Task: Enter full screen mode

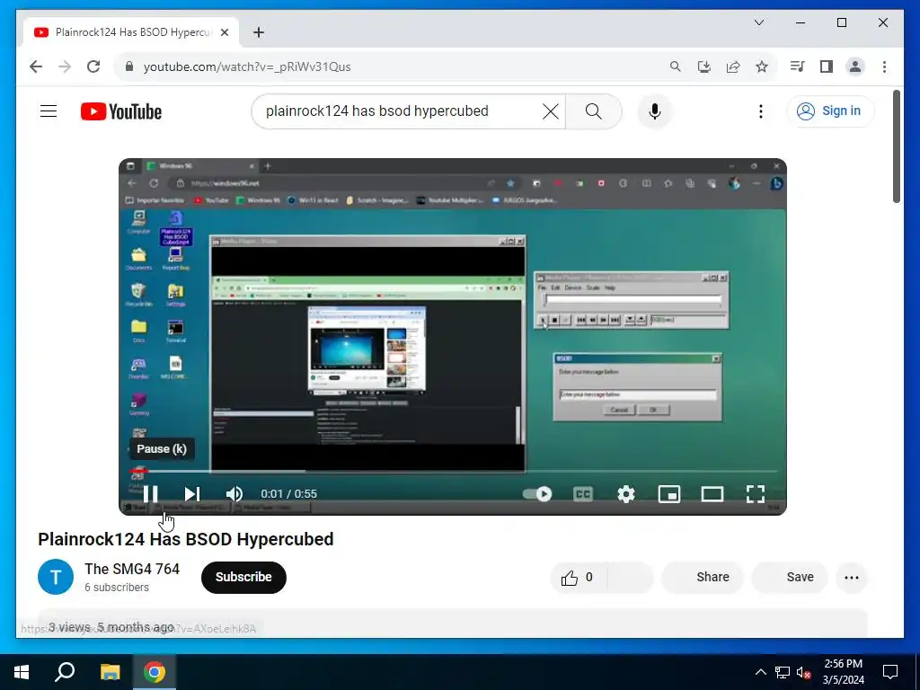Action: (755, 494)
